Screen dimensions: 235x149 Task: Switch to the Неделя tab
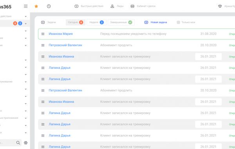96,22
